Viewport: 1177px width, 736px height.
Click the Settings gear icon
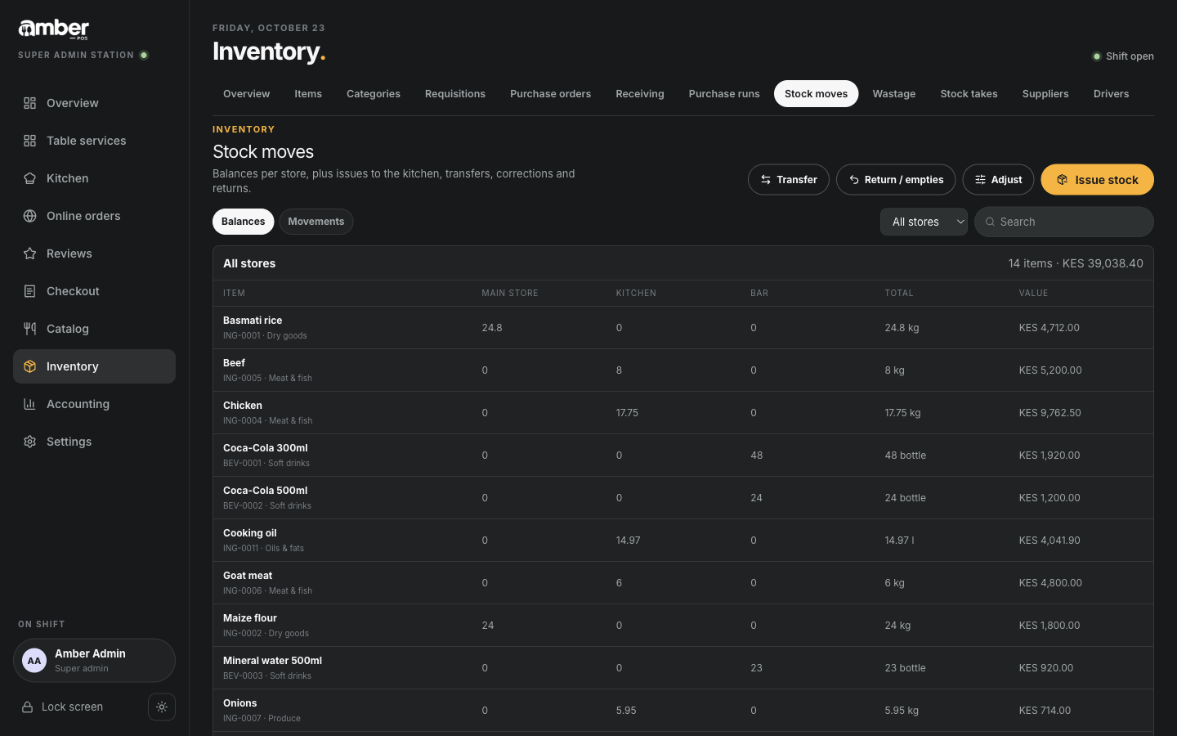[29, 442]
